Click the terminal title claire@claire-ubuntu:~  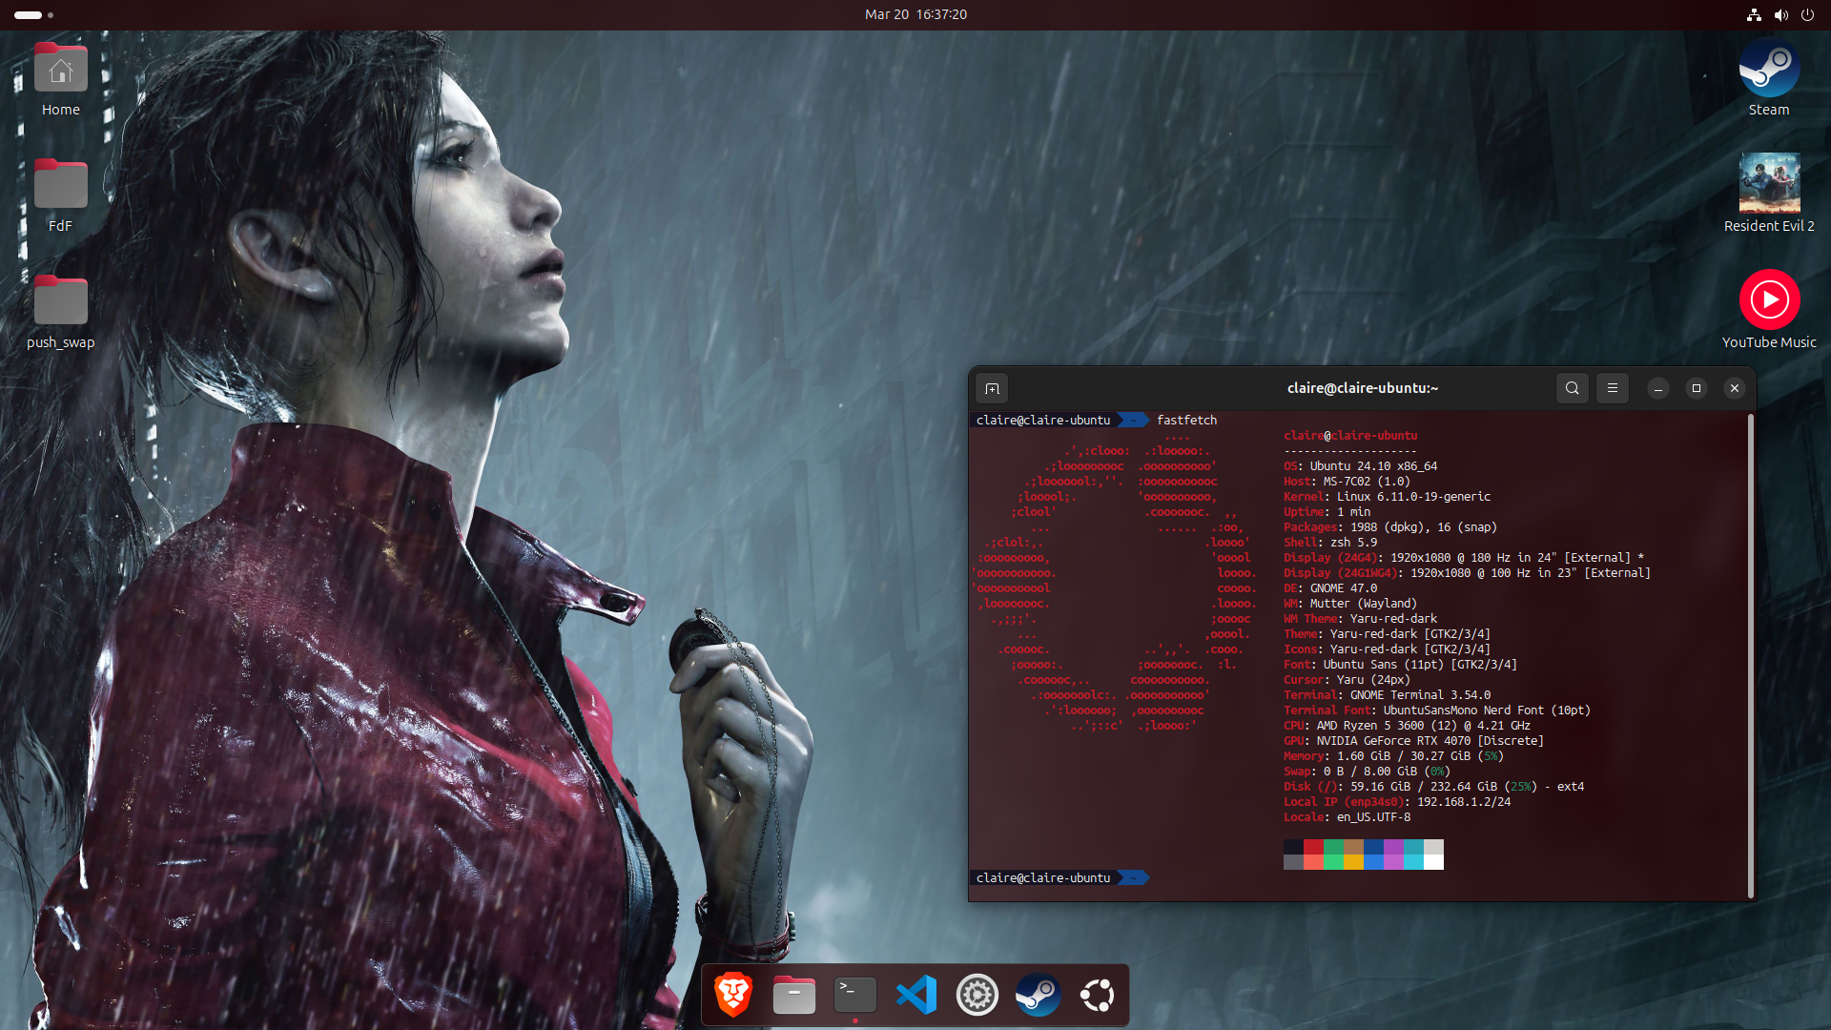pos(1362,388)
